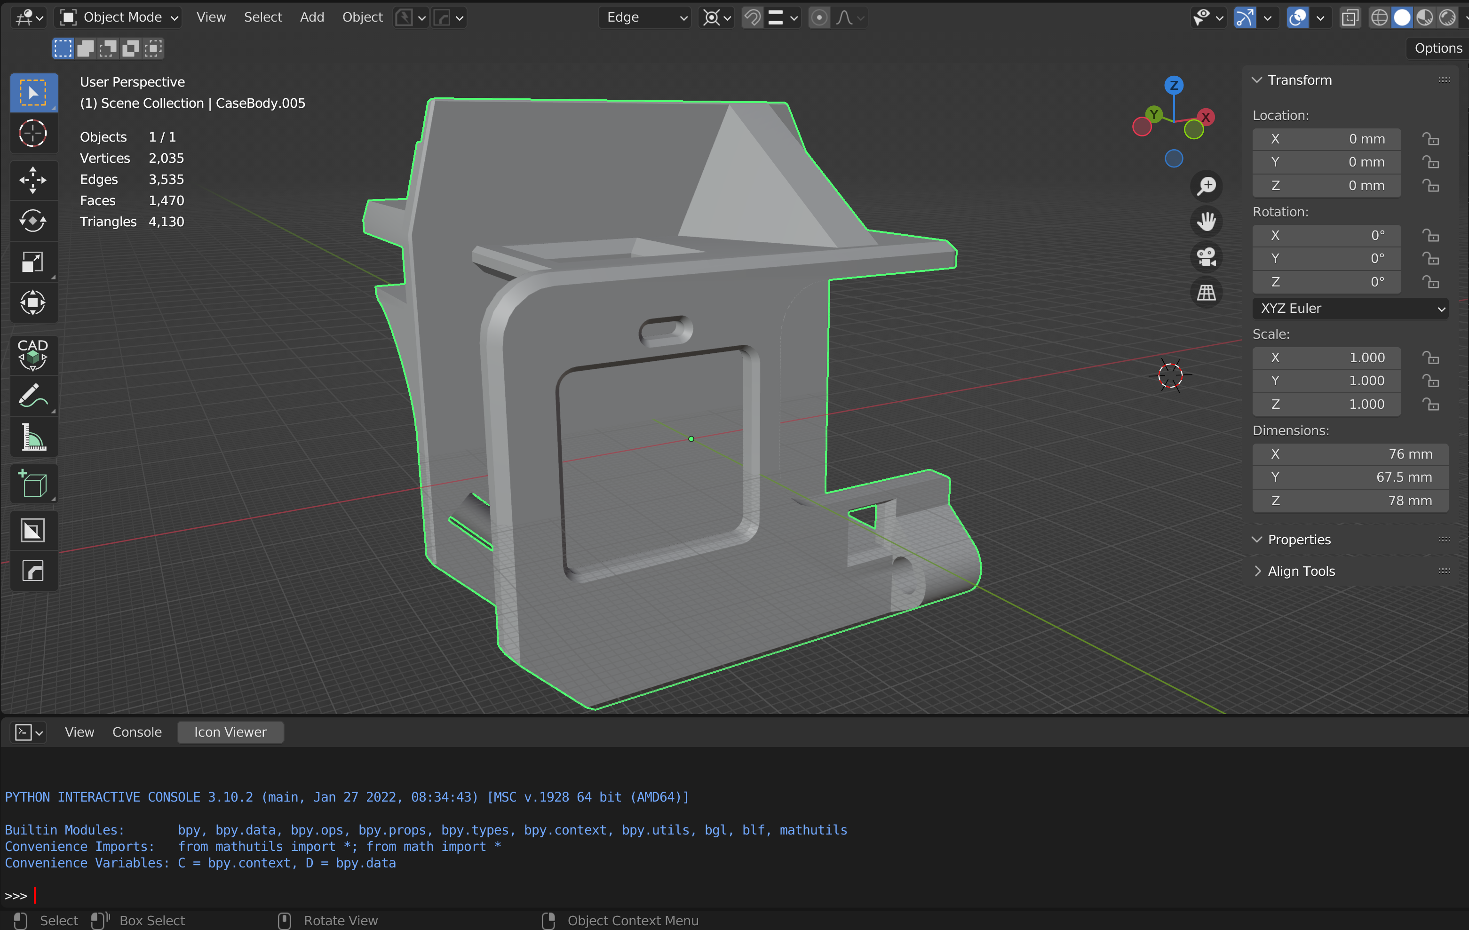Select the Move tool

pos(33,180)
